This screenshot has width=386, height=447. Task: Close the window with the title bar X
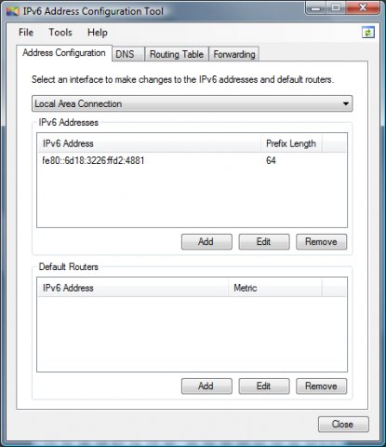(363, 7)
